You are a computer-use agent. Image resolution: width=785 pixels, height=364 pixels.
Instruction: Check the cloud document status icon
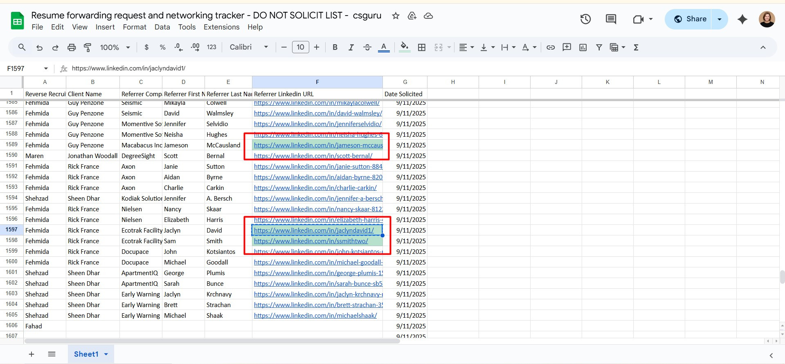[428, 16]
